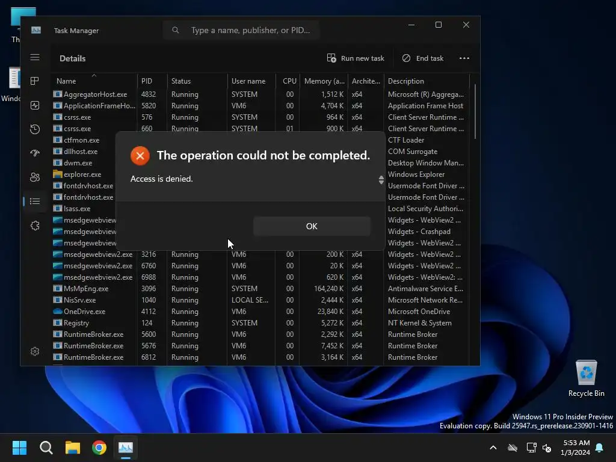Select RuntimeBroker.exe with PID 5676
Screen dimensions: 616x462
pos(260,345)
